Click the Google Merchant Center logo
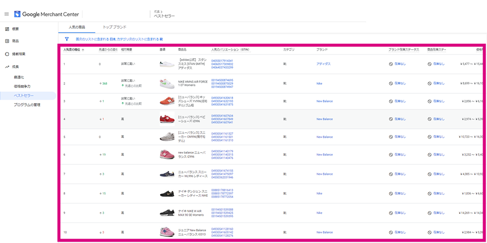 (47, 14)
